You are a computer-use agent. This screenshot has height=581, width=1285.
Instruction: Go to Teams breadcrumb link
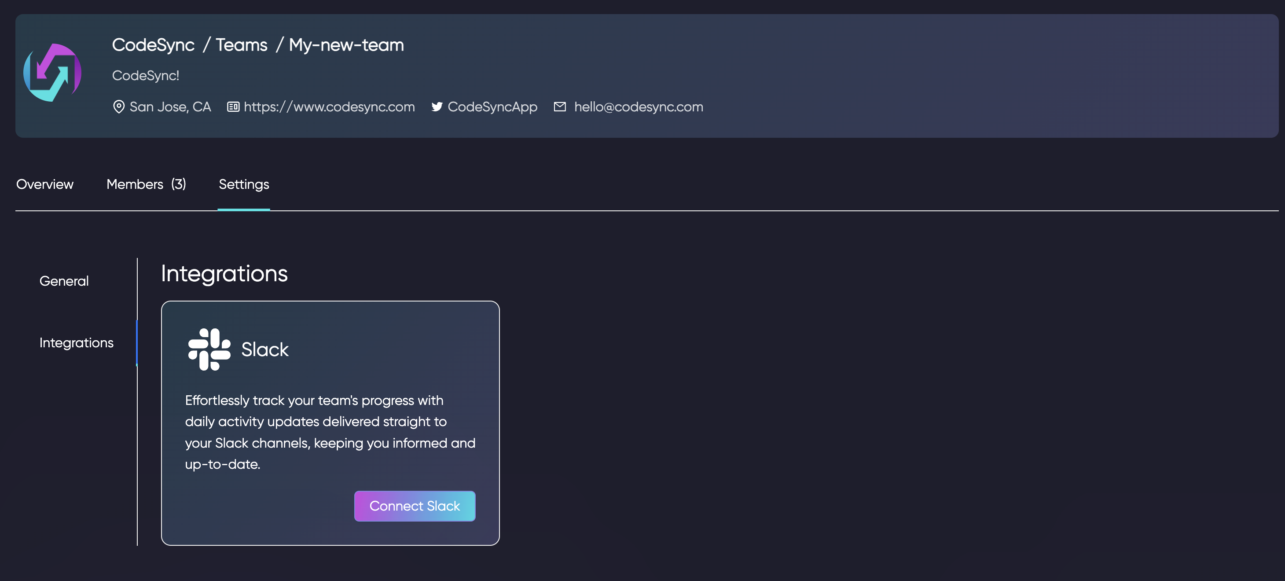coord(242,45)
